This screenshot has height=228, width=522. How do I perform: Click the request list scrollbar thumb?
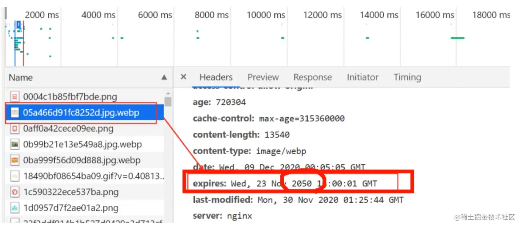click(x=168, y=101)
